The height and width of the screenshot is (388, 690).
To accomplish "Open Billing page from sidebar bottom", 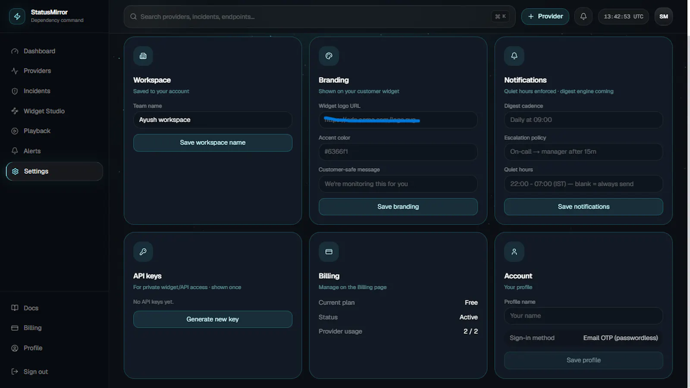I will [54, 328].
